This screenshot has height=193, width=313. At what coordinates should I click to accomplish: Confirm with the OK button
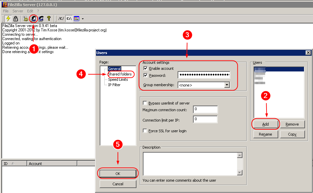click(118, 174)
